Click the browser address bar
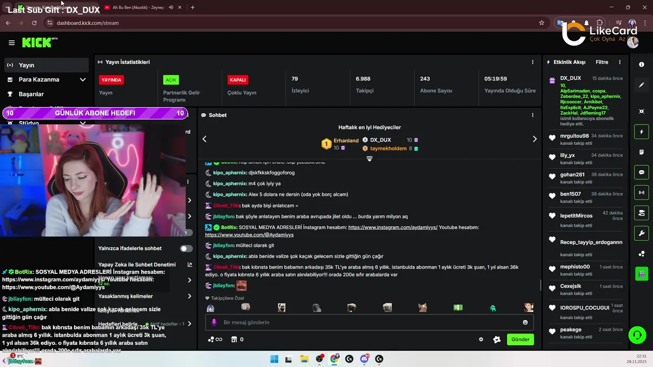 coord(296,23)
